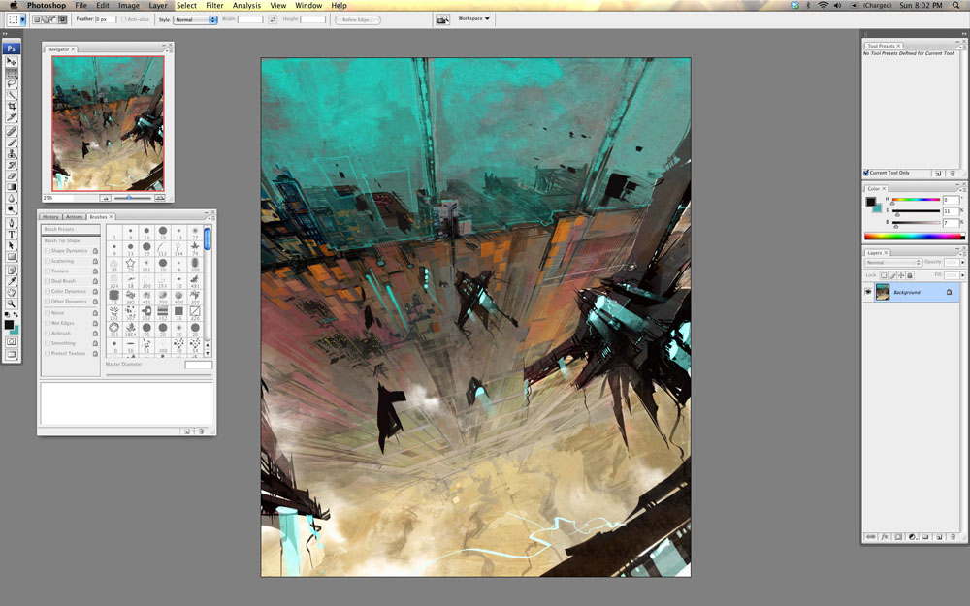Open Brush Presets section
The width and height of the screenshot is (970, 606).
coord(71,230)
